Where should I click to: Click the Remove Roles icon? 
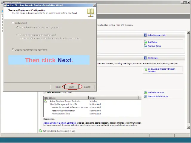(145, 46)
